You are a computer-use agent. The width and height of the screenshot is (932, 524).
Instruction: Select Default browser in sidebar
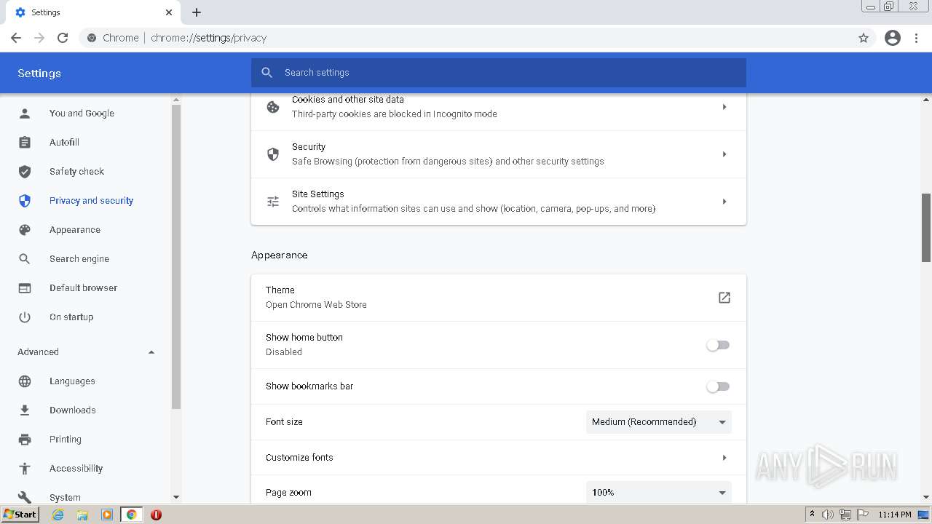(x=83, y=288)
